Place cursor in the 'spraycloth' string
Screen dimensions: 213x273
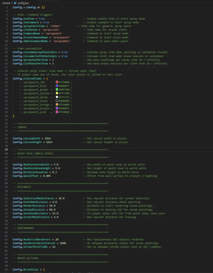(x=51, y=30)
